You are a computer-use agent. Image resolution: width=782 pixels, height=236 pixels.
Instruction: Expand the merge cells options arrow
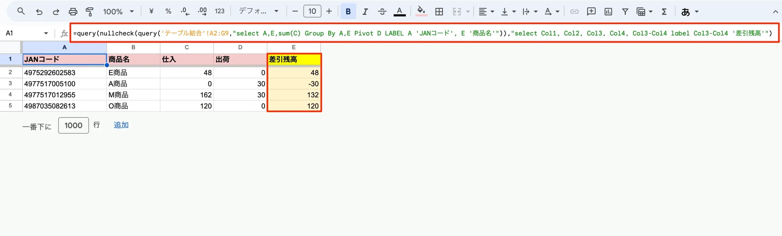(468, 12)
